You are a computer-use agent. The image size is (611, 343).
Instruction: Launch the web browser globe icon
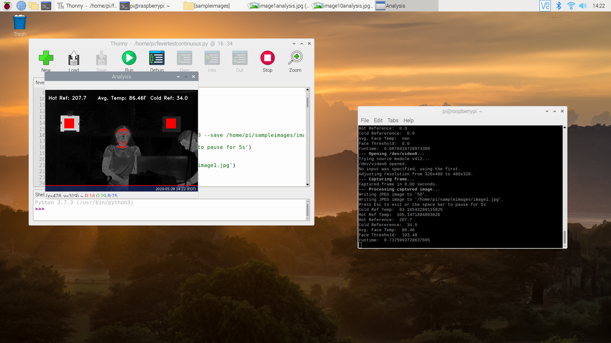[x=21, y=6]
